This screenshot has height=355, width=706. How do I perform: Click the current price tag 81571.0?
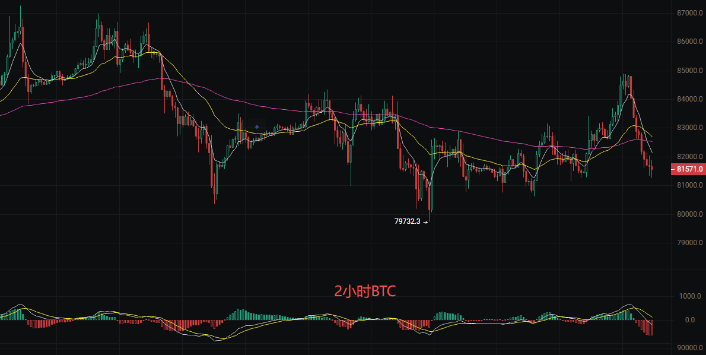point(688,169)
